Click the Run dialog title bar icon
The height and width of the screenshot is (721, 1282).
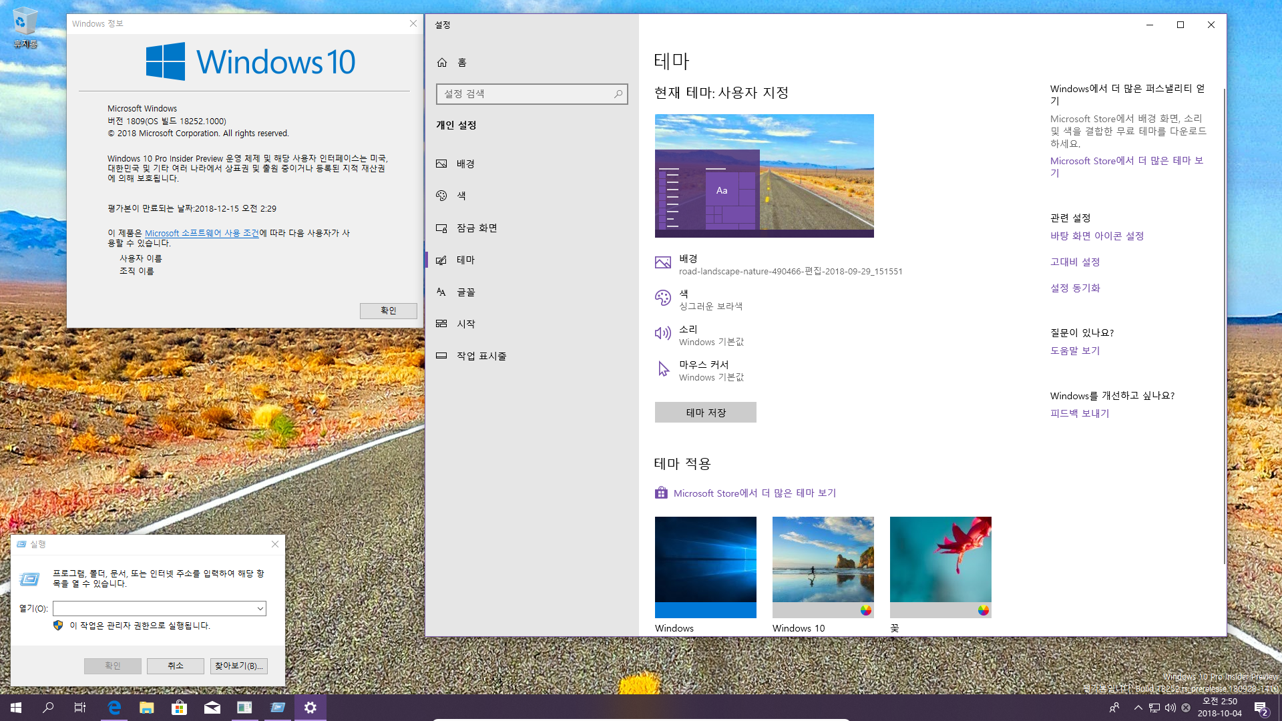(21, 544)
